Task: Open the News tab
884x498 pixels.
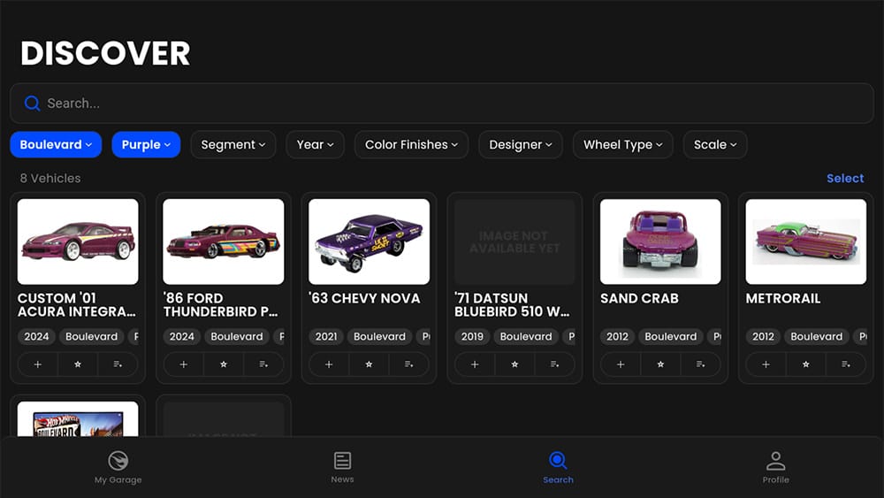Action: (x=342, y=468)
